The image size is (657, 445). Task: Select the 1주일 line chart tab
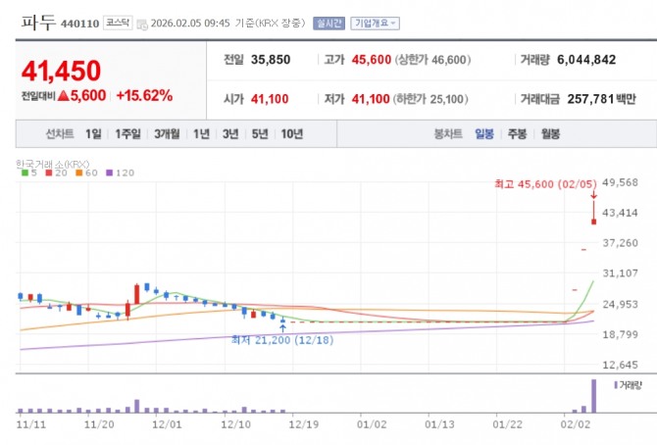coord(127,134)
